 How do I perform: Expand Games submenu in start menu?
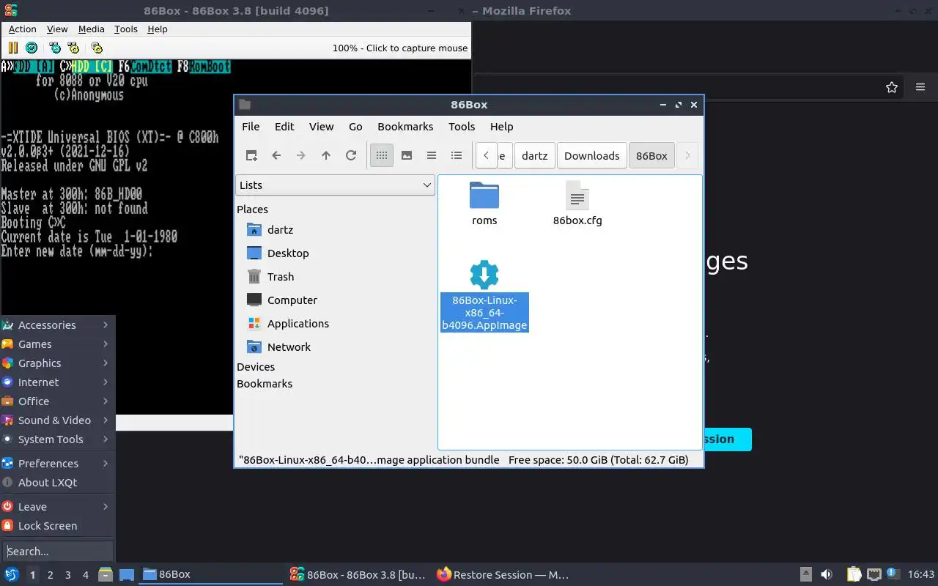(57, 344)
